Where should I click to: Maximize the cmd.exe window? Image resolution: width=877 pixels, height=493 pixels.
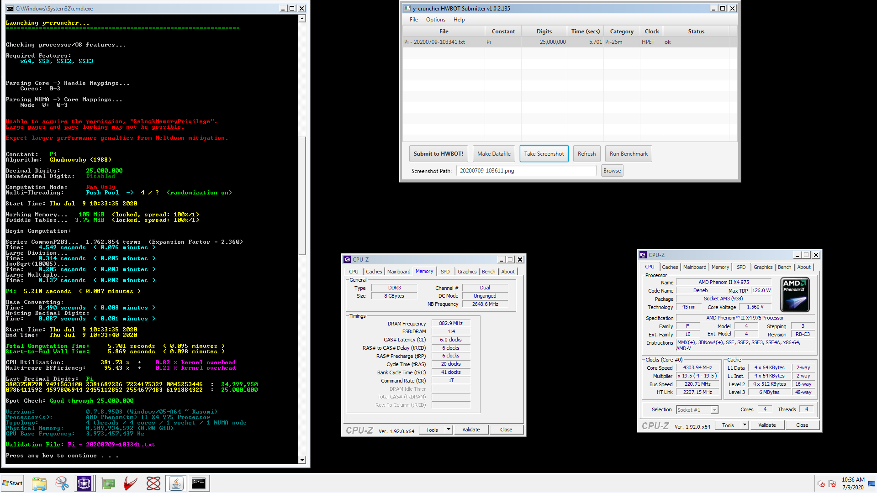[x=292, y=9]
